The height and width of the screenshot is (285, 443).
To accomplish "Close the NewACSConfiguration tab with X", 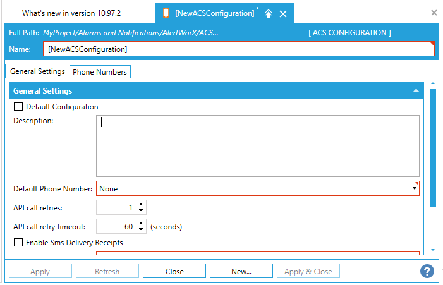I will point(283,14).
